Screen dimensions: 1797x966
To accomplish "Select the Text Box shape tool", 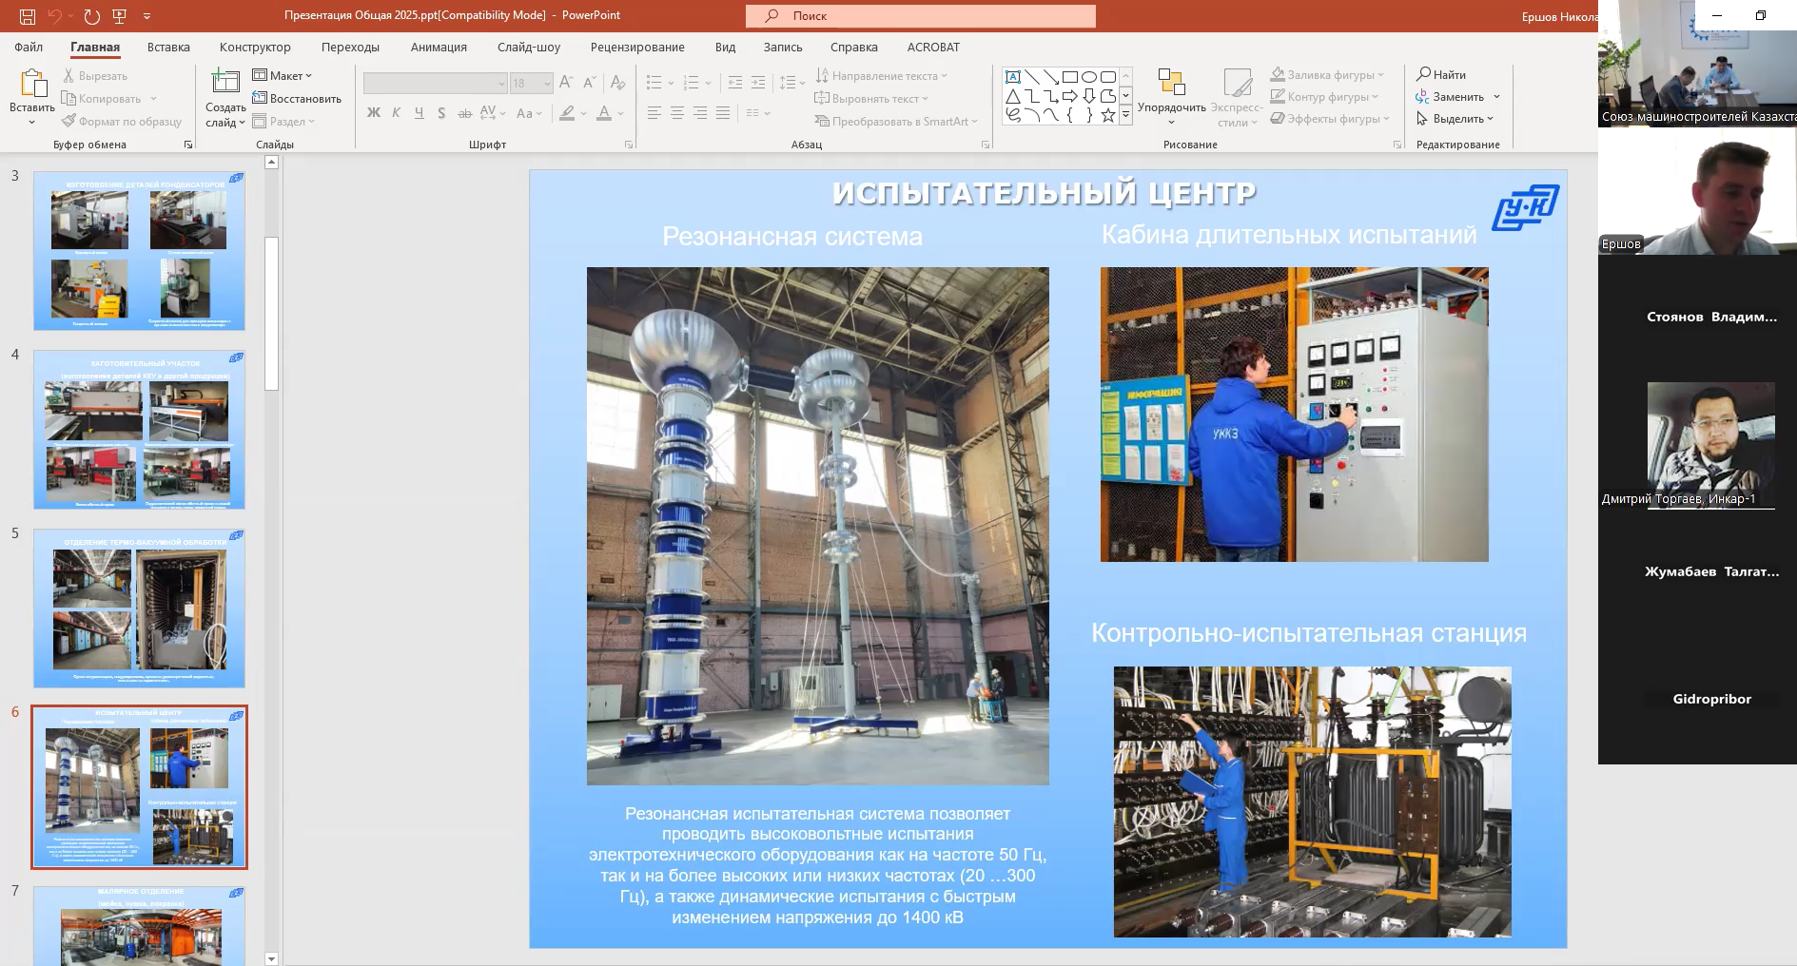I will 1013,77.
